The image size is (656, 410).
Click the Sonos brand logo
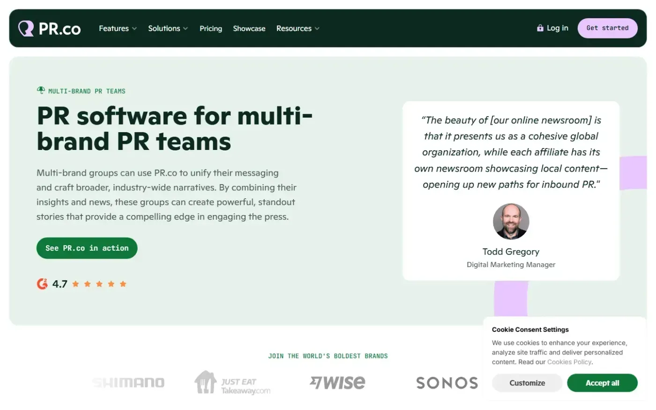pos(447,383)
